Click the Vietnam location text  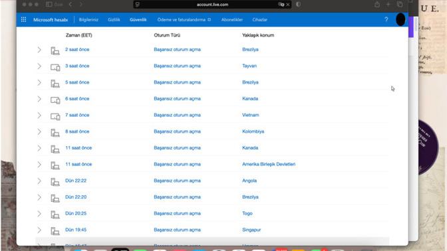[250, 115]
